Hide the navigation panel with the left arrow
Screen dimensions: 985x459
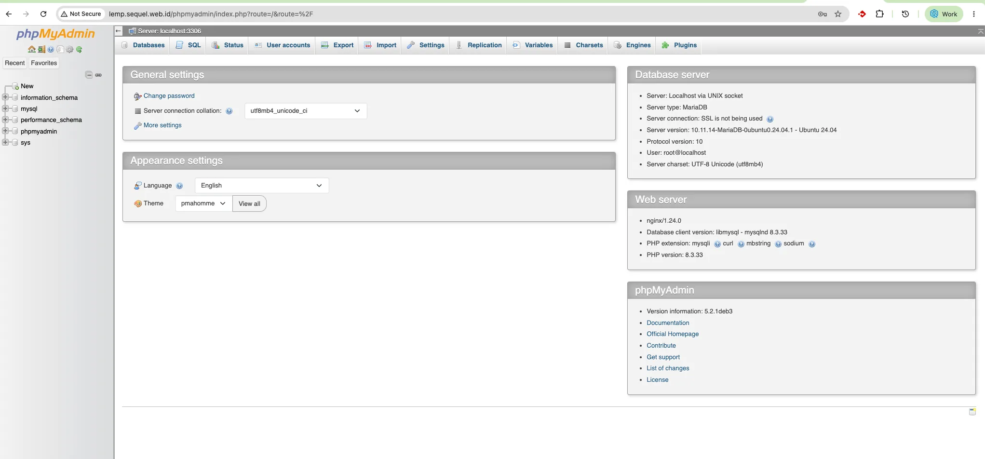coord(119,31)
